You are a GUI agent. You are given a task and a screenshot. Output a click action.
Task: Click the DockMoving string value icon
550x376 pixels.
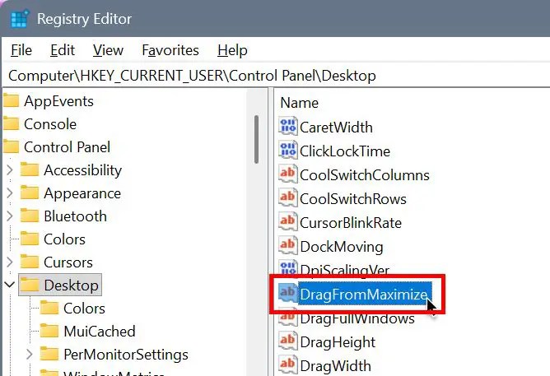point(288,246)
